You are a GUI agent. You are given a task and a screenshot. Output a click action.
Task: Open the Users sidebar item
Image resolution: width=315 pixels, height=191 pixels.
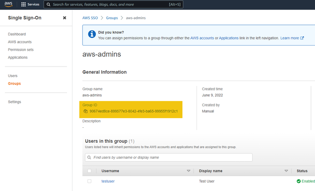pyautogui.click(x=12, y=76)
